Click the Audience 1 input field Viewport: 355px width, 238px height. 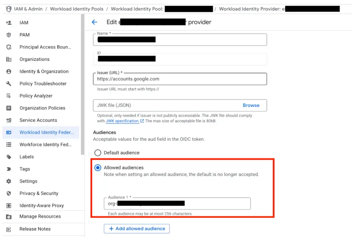(177, 204)
